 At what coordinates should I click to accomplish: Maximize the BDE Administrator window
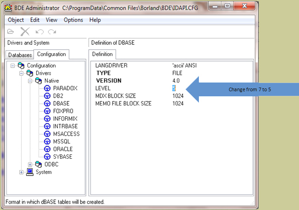(227, 6)
